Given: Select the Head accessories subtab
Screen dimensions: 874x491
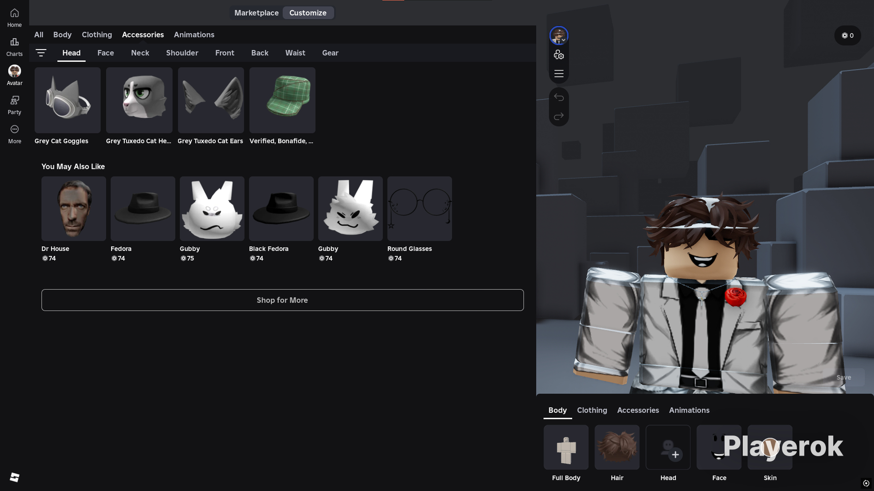Looking at the screenshot, I should (x=71, y=53).
